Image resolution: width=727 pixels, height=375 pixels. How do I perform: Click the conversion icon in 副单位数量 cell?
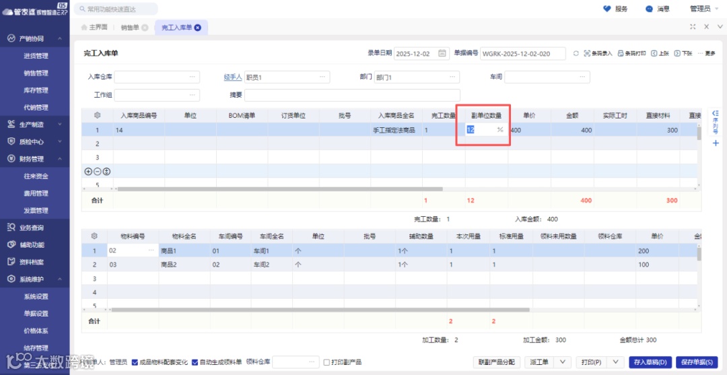[x=500, y=130]
